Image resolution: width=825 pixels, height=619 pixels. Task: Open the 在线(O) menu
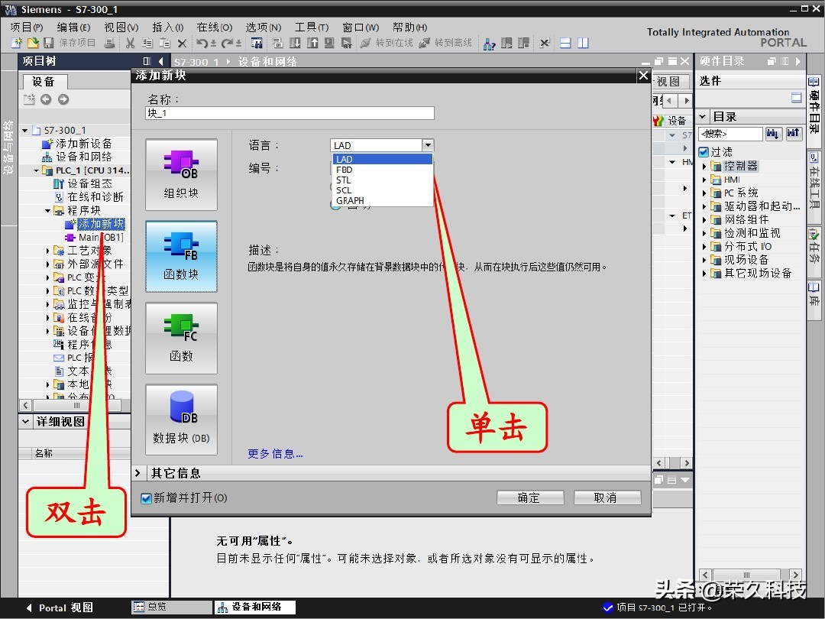212,27
